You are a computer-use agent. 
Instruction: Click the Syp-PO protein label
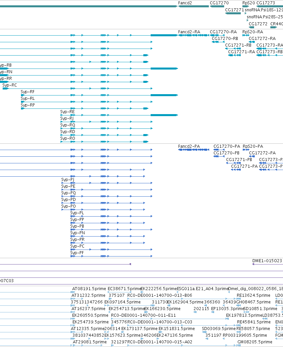[x=69, y=206]
